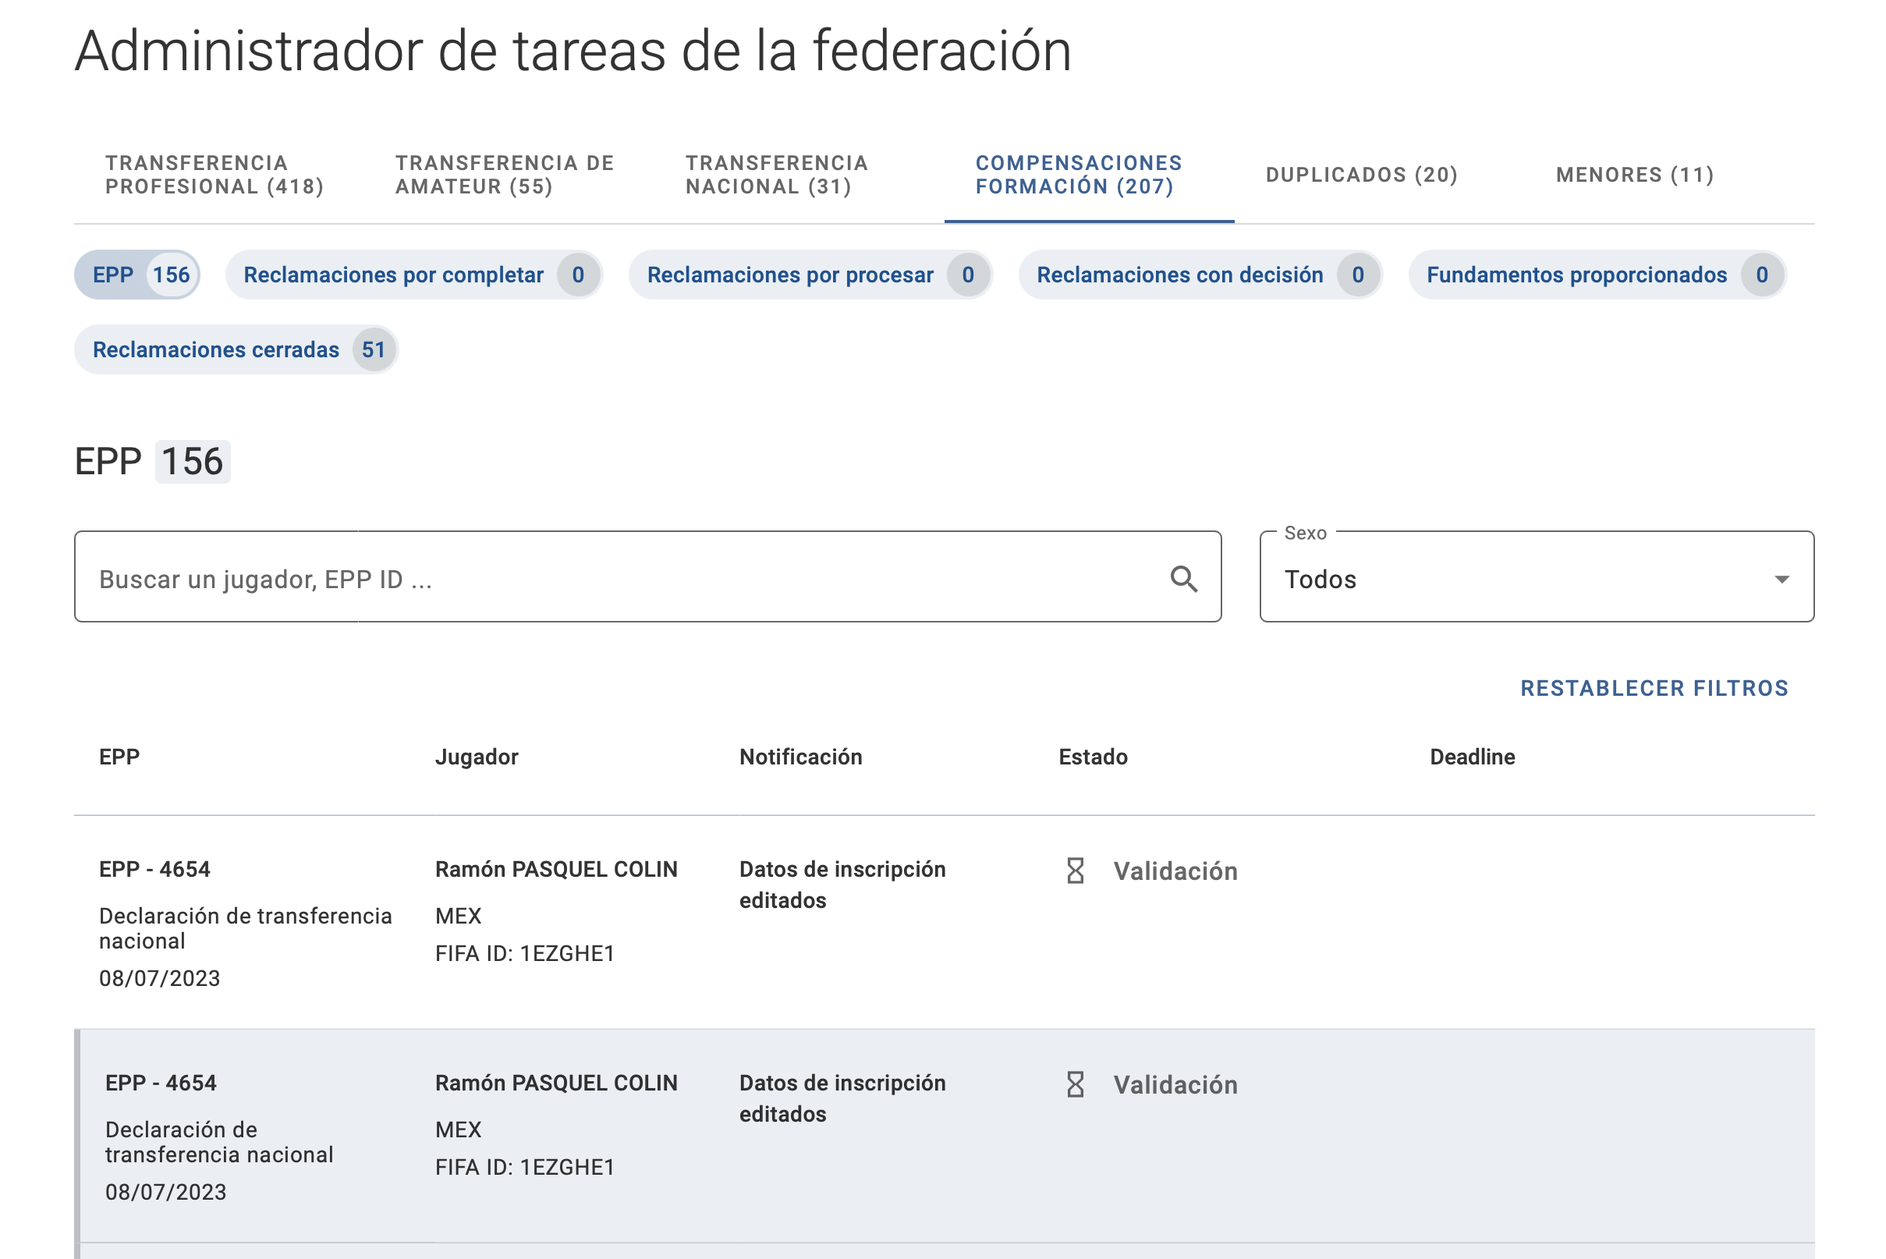Click first row Datos de inscripción editados
This screenshot has width=1886, height=1259.
[x=842, y=885]
